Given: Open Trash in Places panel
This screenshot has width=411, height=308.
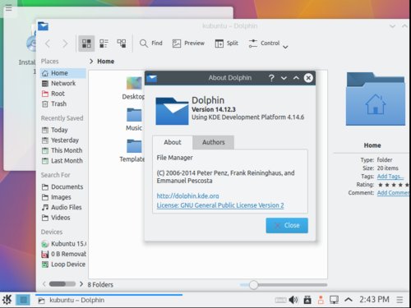Looking at the screenshot, I should pyautogui.click(x=63, y=103).
